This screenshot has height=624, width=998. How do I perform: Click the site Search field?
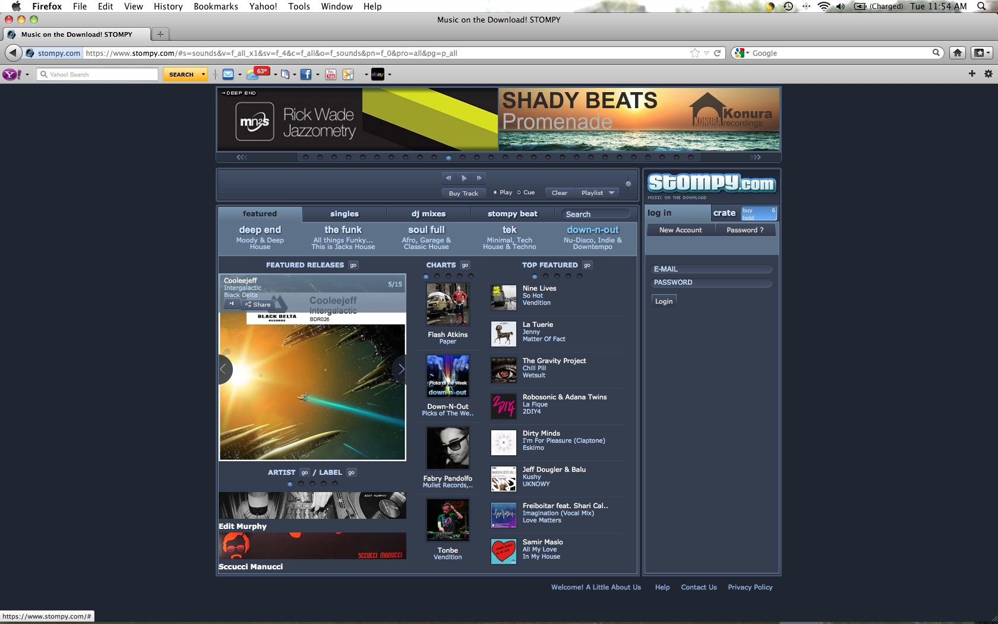(x=596, y=214)
